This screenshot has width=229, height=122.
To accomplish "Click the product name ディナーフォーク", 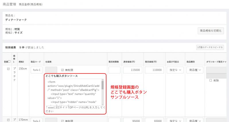I will [16, 20].
